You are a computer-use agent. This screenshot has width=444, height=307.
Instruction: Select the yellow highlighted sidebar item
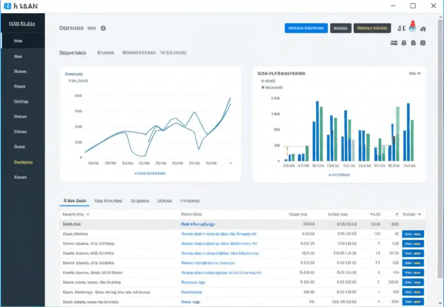23,162
